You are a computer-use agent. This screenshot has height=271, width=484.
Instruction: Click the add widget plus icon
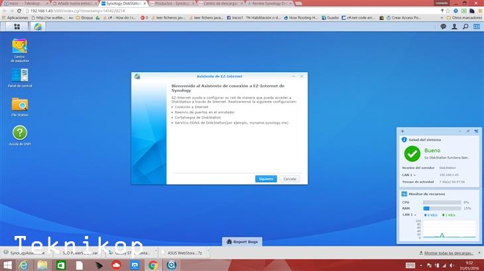click(x=402, y=131)
